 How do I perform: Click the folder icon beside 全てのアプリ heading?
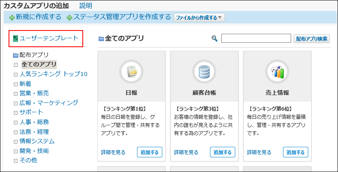[101, 39]
